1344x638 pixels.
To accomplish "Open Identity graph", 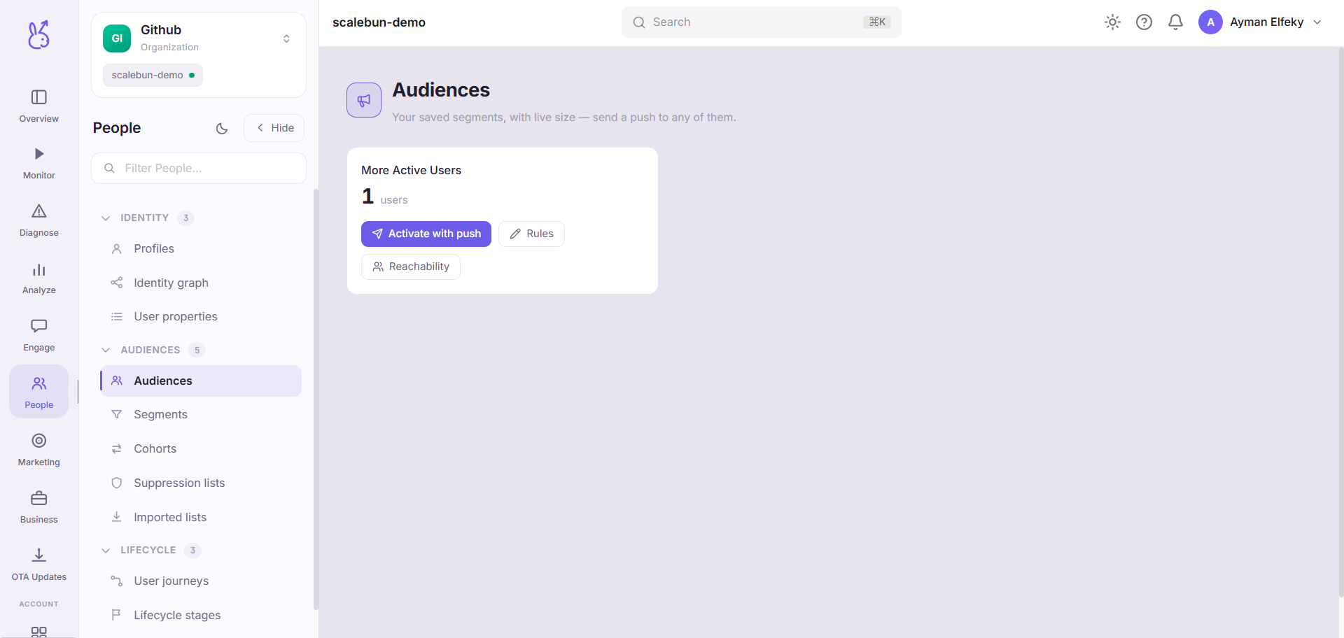I will tap(201, 283).
